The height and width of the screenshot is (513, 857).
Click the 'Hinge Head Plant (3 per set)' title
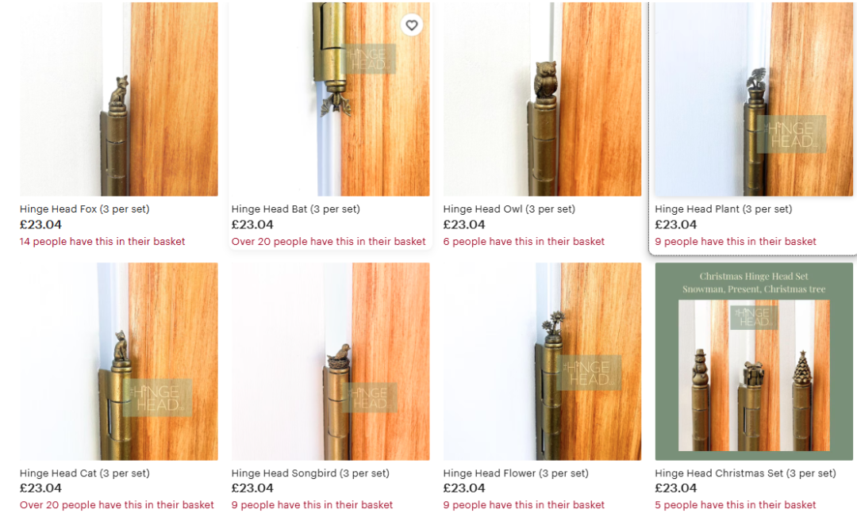pos(724,209)
